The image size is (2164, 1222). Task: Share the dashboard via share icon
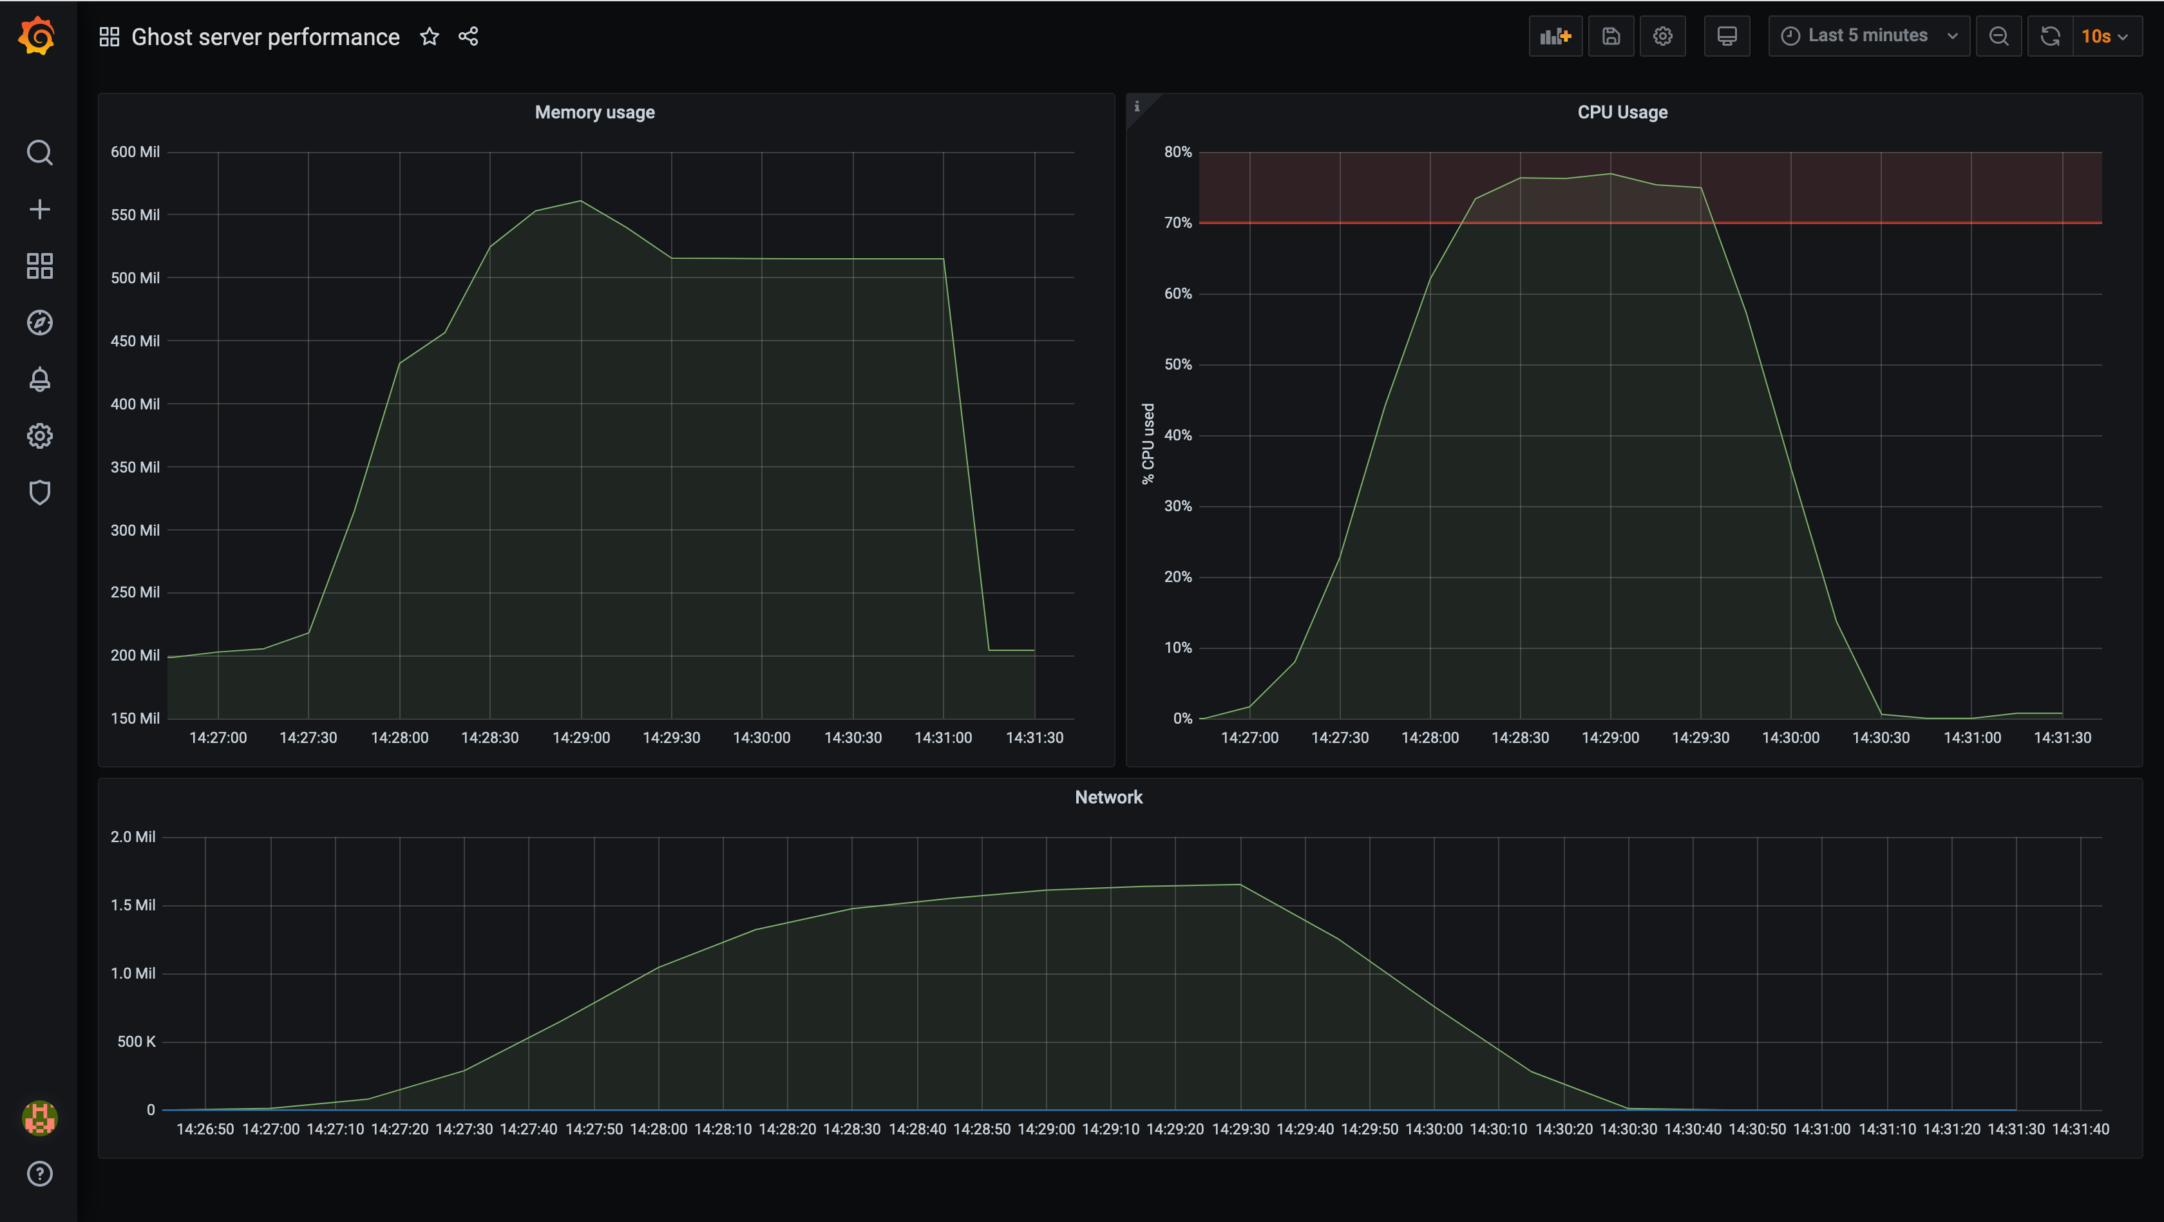[469, 36]
